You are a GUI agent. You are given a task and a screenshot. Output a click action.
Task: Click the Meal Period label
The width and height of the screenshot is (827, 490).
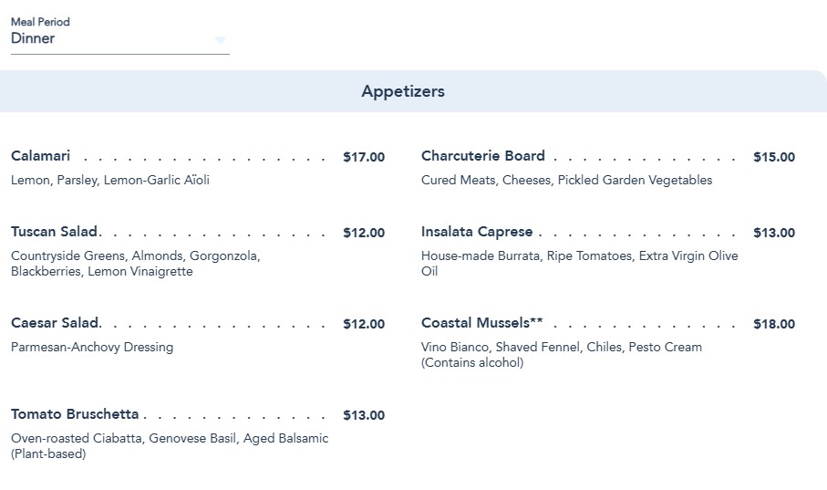(40, 22)
